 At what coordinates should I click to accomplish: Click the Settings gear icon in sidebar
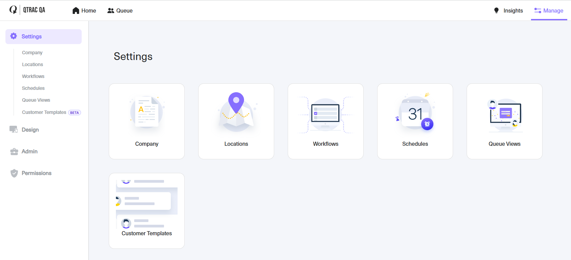pos(14,36)
